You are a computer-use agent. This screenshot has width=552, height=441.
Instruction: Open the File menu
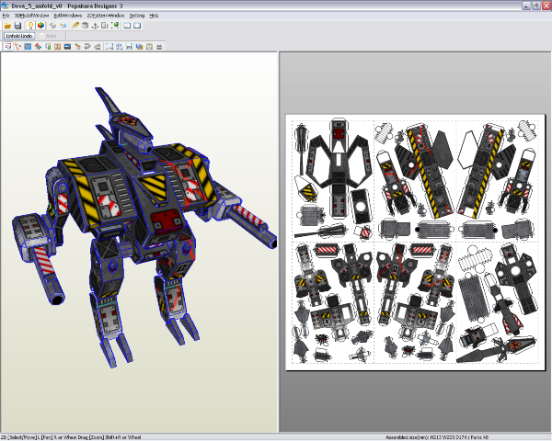[6, 16]
